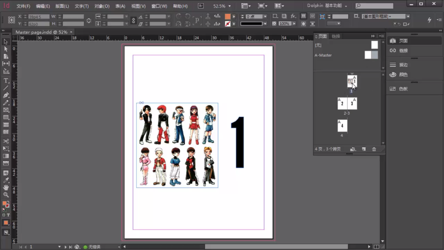Image resolution: width=444 pixels, height=250 pixels.
Task: Click the edit page size icon
Action: (353, 149)
